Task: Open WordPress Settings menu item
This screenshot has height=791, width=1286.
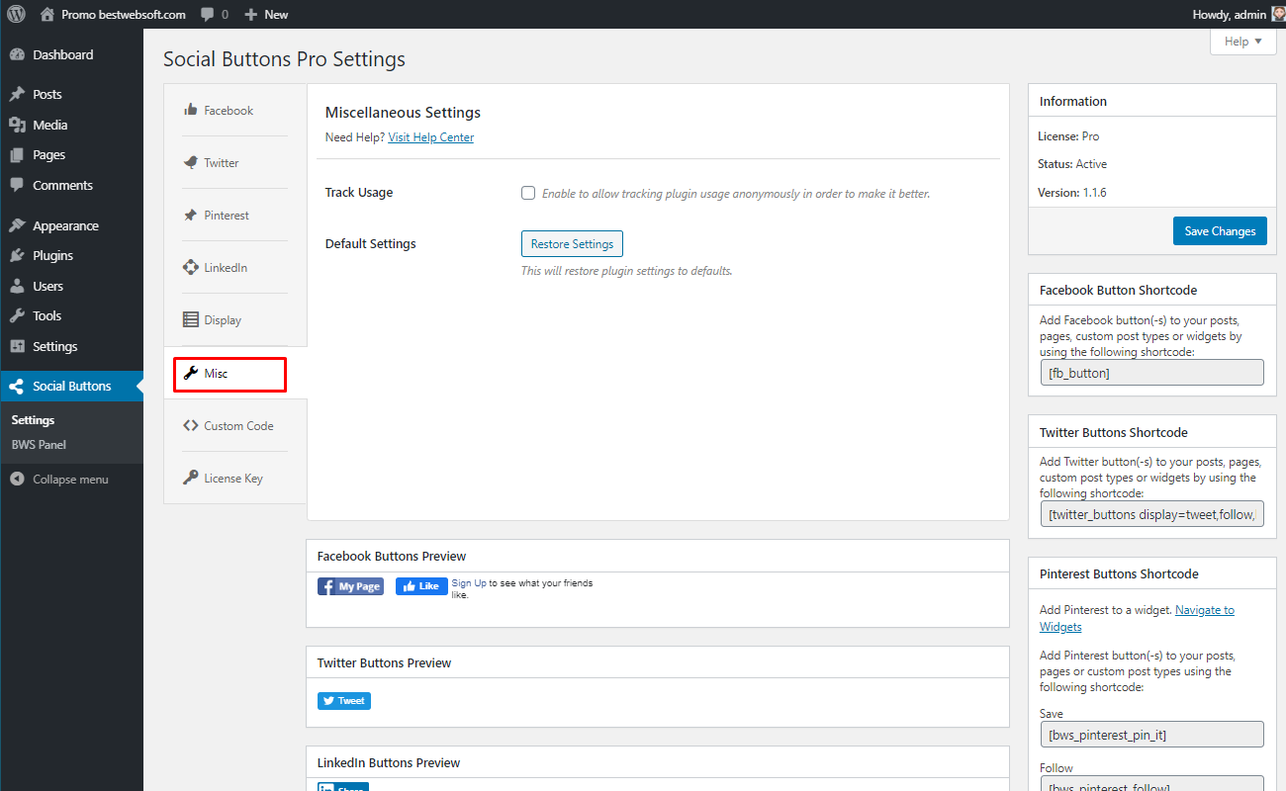Action: (x=71, y=346)
